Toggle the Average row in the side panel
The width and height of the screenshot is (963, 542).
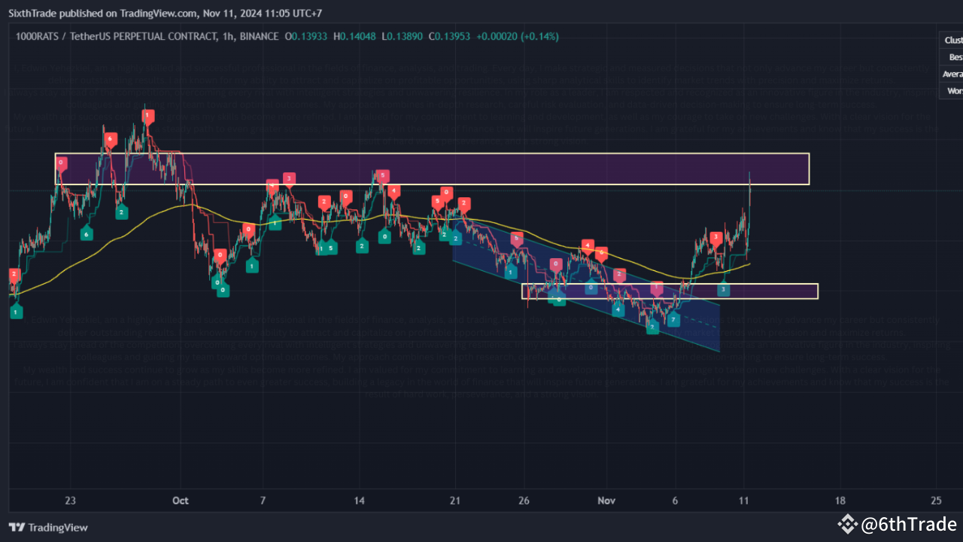[951, 74]
